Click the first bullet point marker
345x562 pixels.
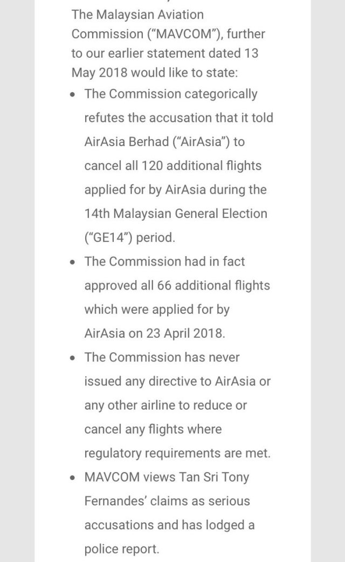(x=73, y=94)
